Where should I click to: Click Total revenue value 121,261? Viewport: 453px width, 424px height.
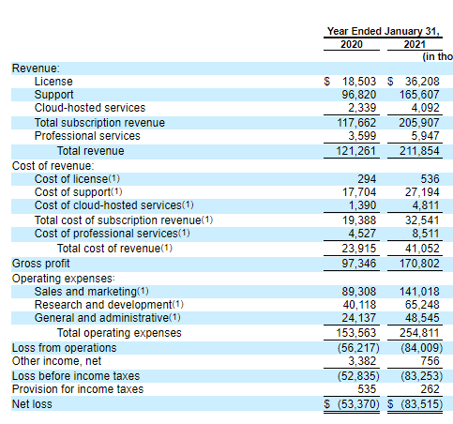pyautogui.click(x=355, y=151)
